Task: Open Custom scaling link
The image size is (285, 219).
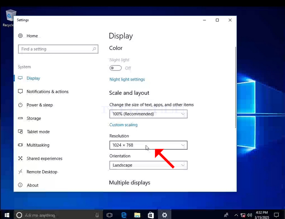Action: [x=123, y=125]
